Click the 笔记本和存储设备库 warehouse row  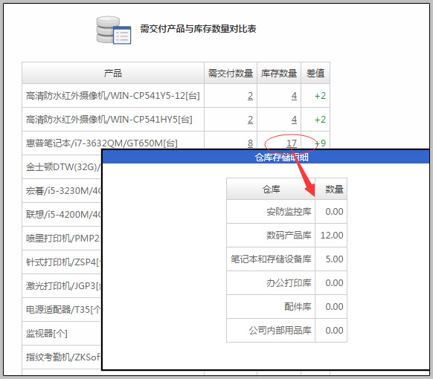286,259
